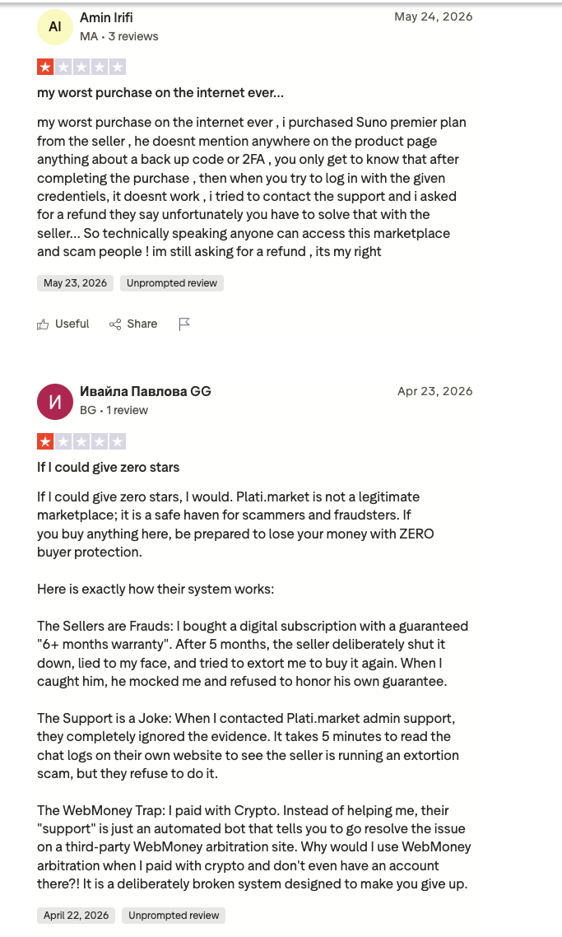Screen dimensions: 562x937
Task: Click the 'MA • 3 reviews' text under Amin Irifi
Action: coord(118,36)
